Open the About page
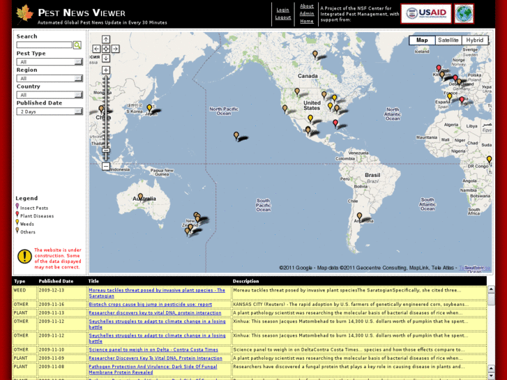Image resolution: width=507 pixels, height=380 pixels. [307, 6]
